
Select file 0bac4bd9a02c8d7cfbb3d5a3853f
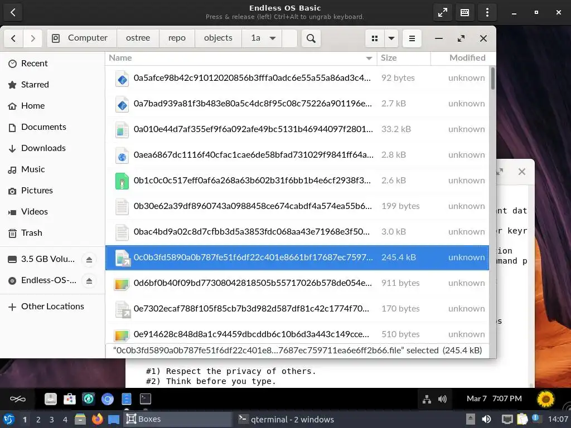[297, 232]
